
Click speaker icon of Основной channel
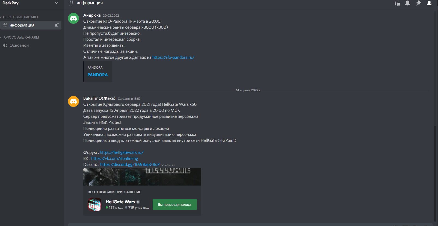[x=5, y=45]
